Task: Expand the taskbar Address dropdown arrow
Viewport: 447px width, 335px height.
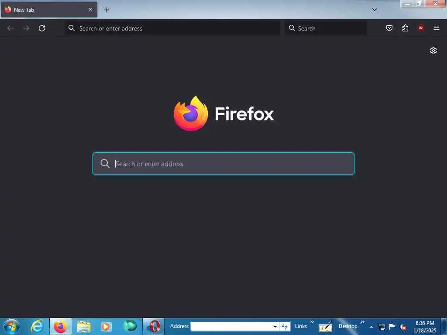Action: [x=275, y=326]
